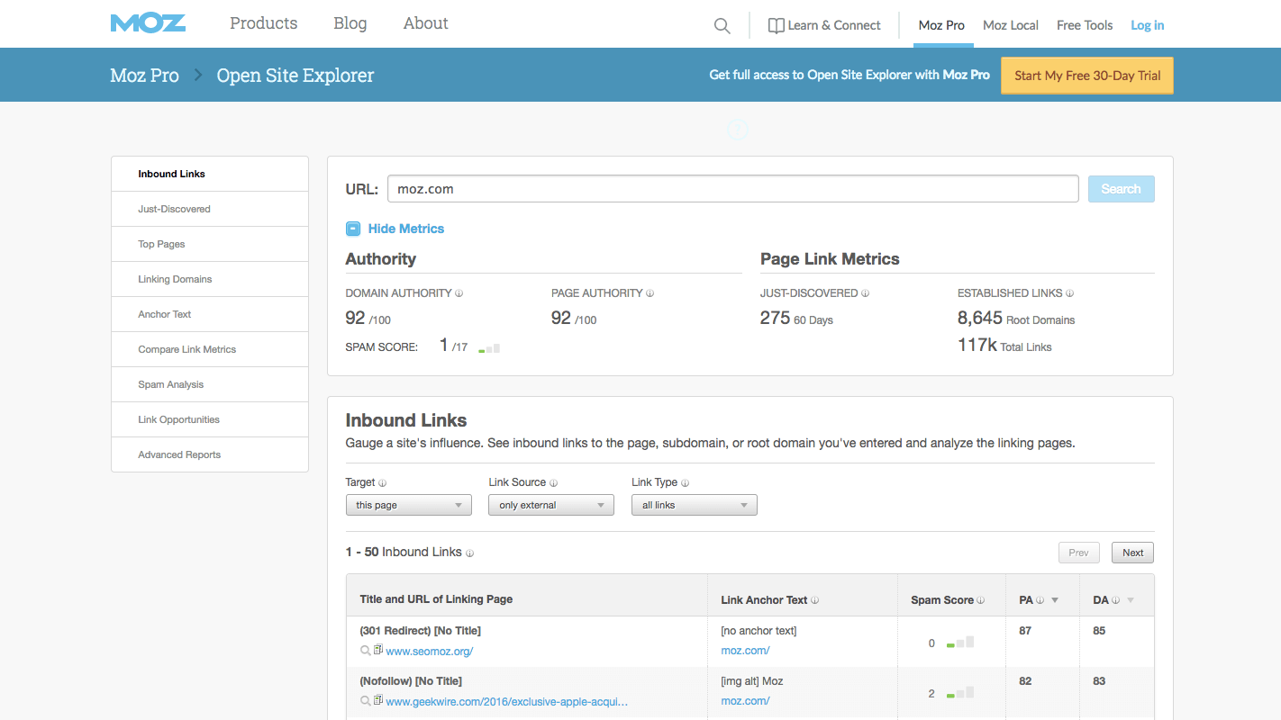Click the '(Nofollow) [No Title]' row title

point(411,681)
